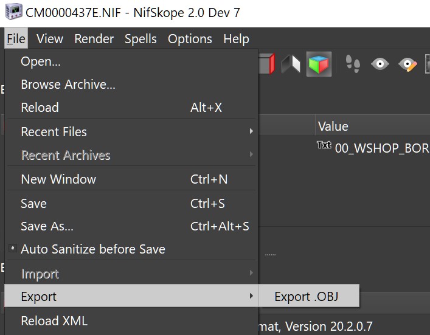The image size is (430, 335).
Task: Click the eye icon in toolbar
Action: 380,64
